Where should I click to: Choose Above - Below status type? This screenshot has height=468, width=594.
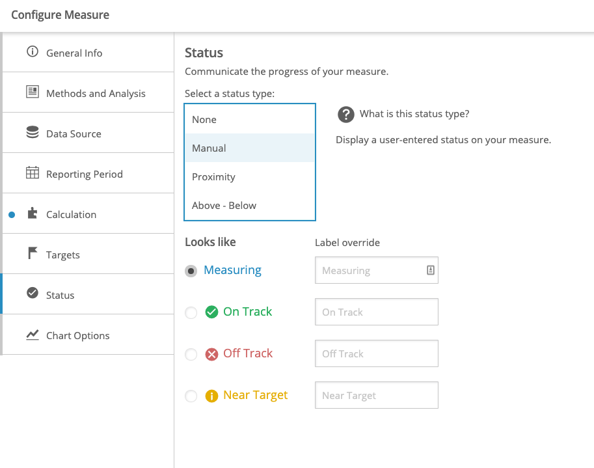point(250,206)
